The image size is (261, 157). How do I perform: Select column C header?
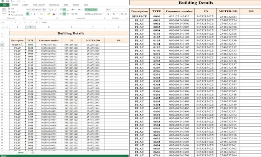click(x=30, y=27)
